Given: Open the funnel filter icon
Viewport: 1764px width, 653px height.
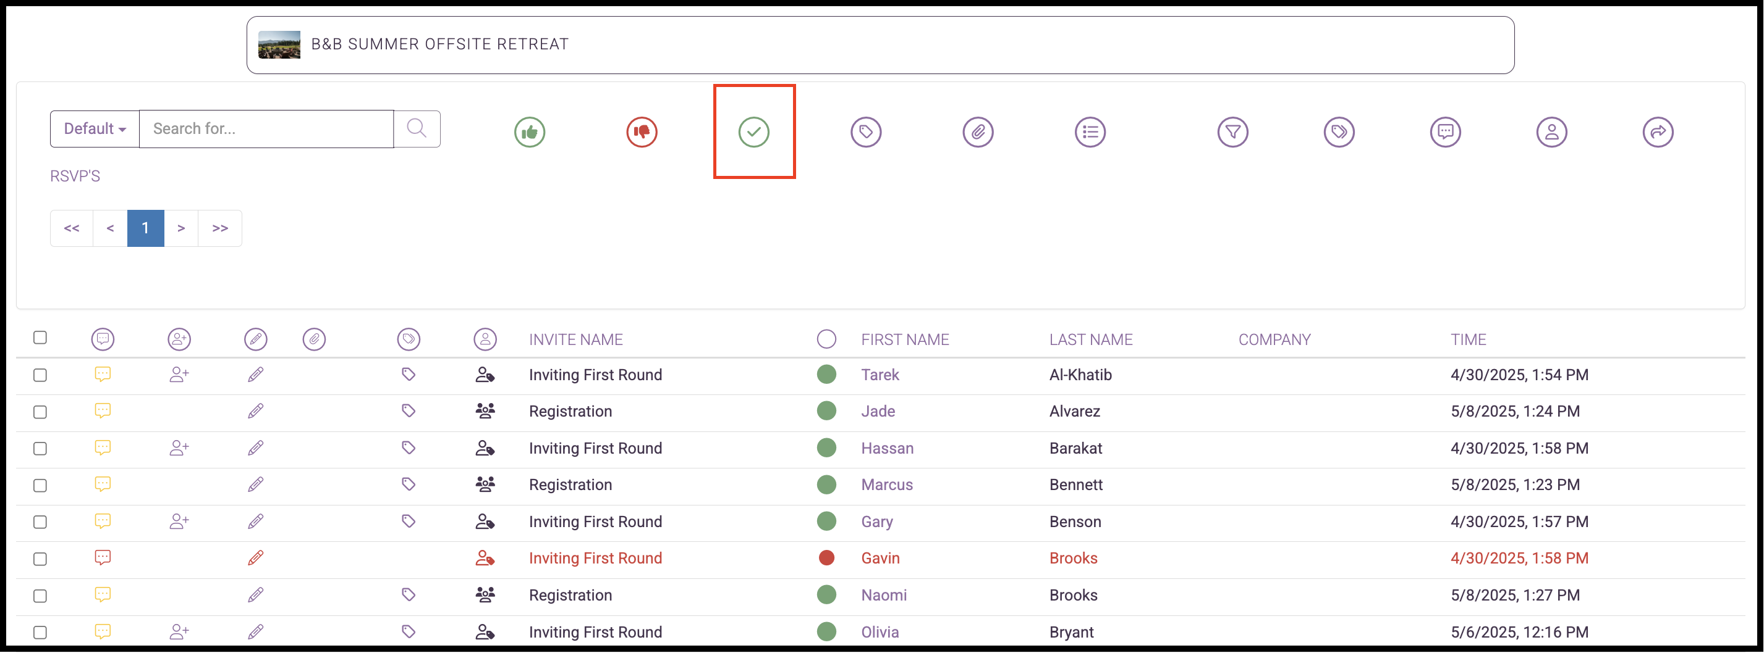Looking at the screenshot, I should [1232, 132].
